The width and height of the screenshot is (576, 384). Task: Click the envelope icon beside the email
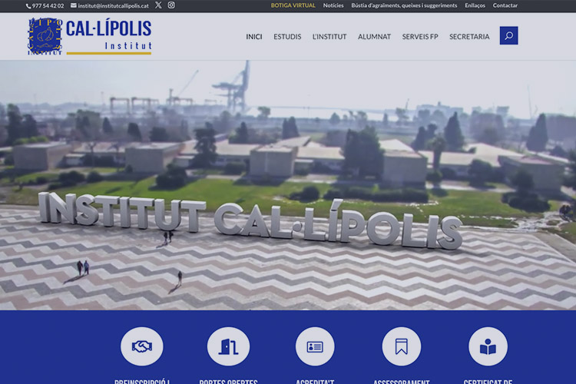pos(74,5)
